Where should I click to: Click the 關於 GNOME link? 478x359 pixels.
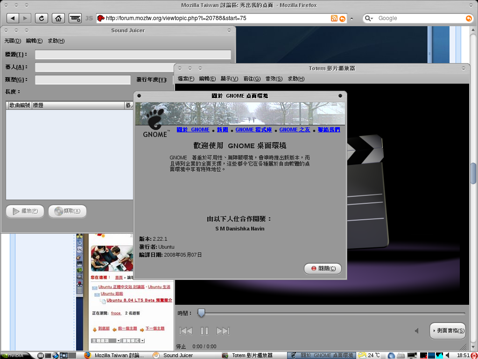tap(193, 129)
